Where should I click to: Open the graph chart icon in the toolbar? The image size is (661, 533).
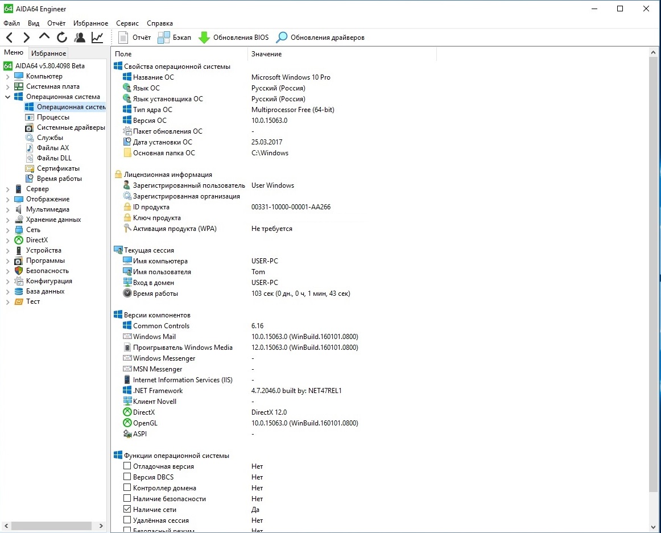(x=97, y=38)
